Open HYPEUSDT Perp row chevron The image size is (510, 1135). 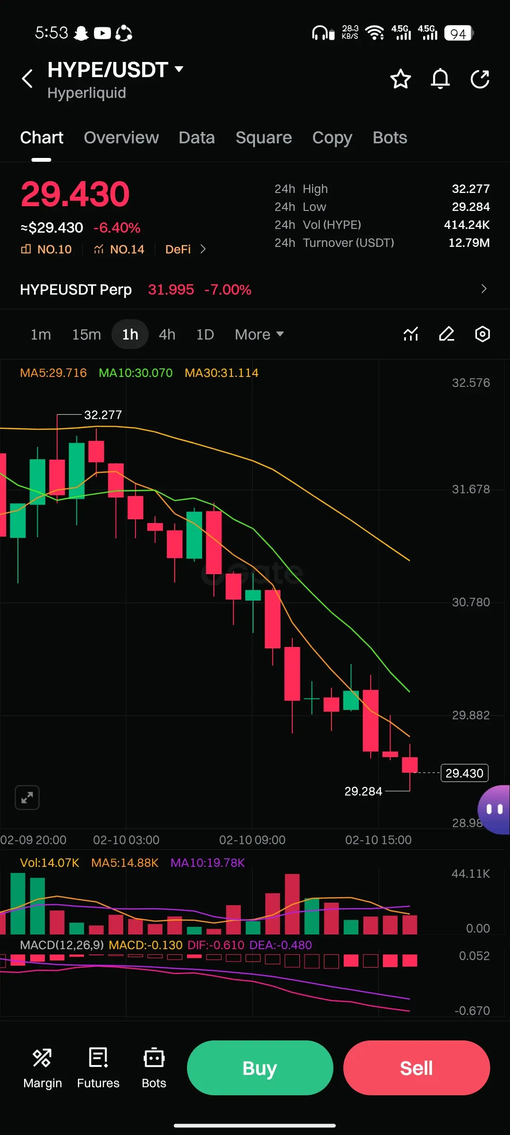(484, 289)
